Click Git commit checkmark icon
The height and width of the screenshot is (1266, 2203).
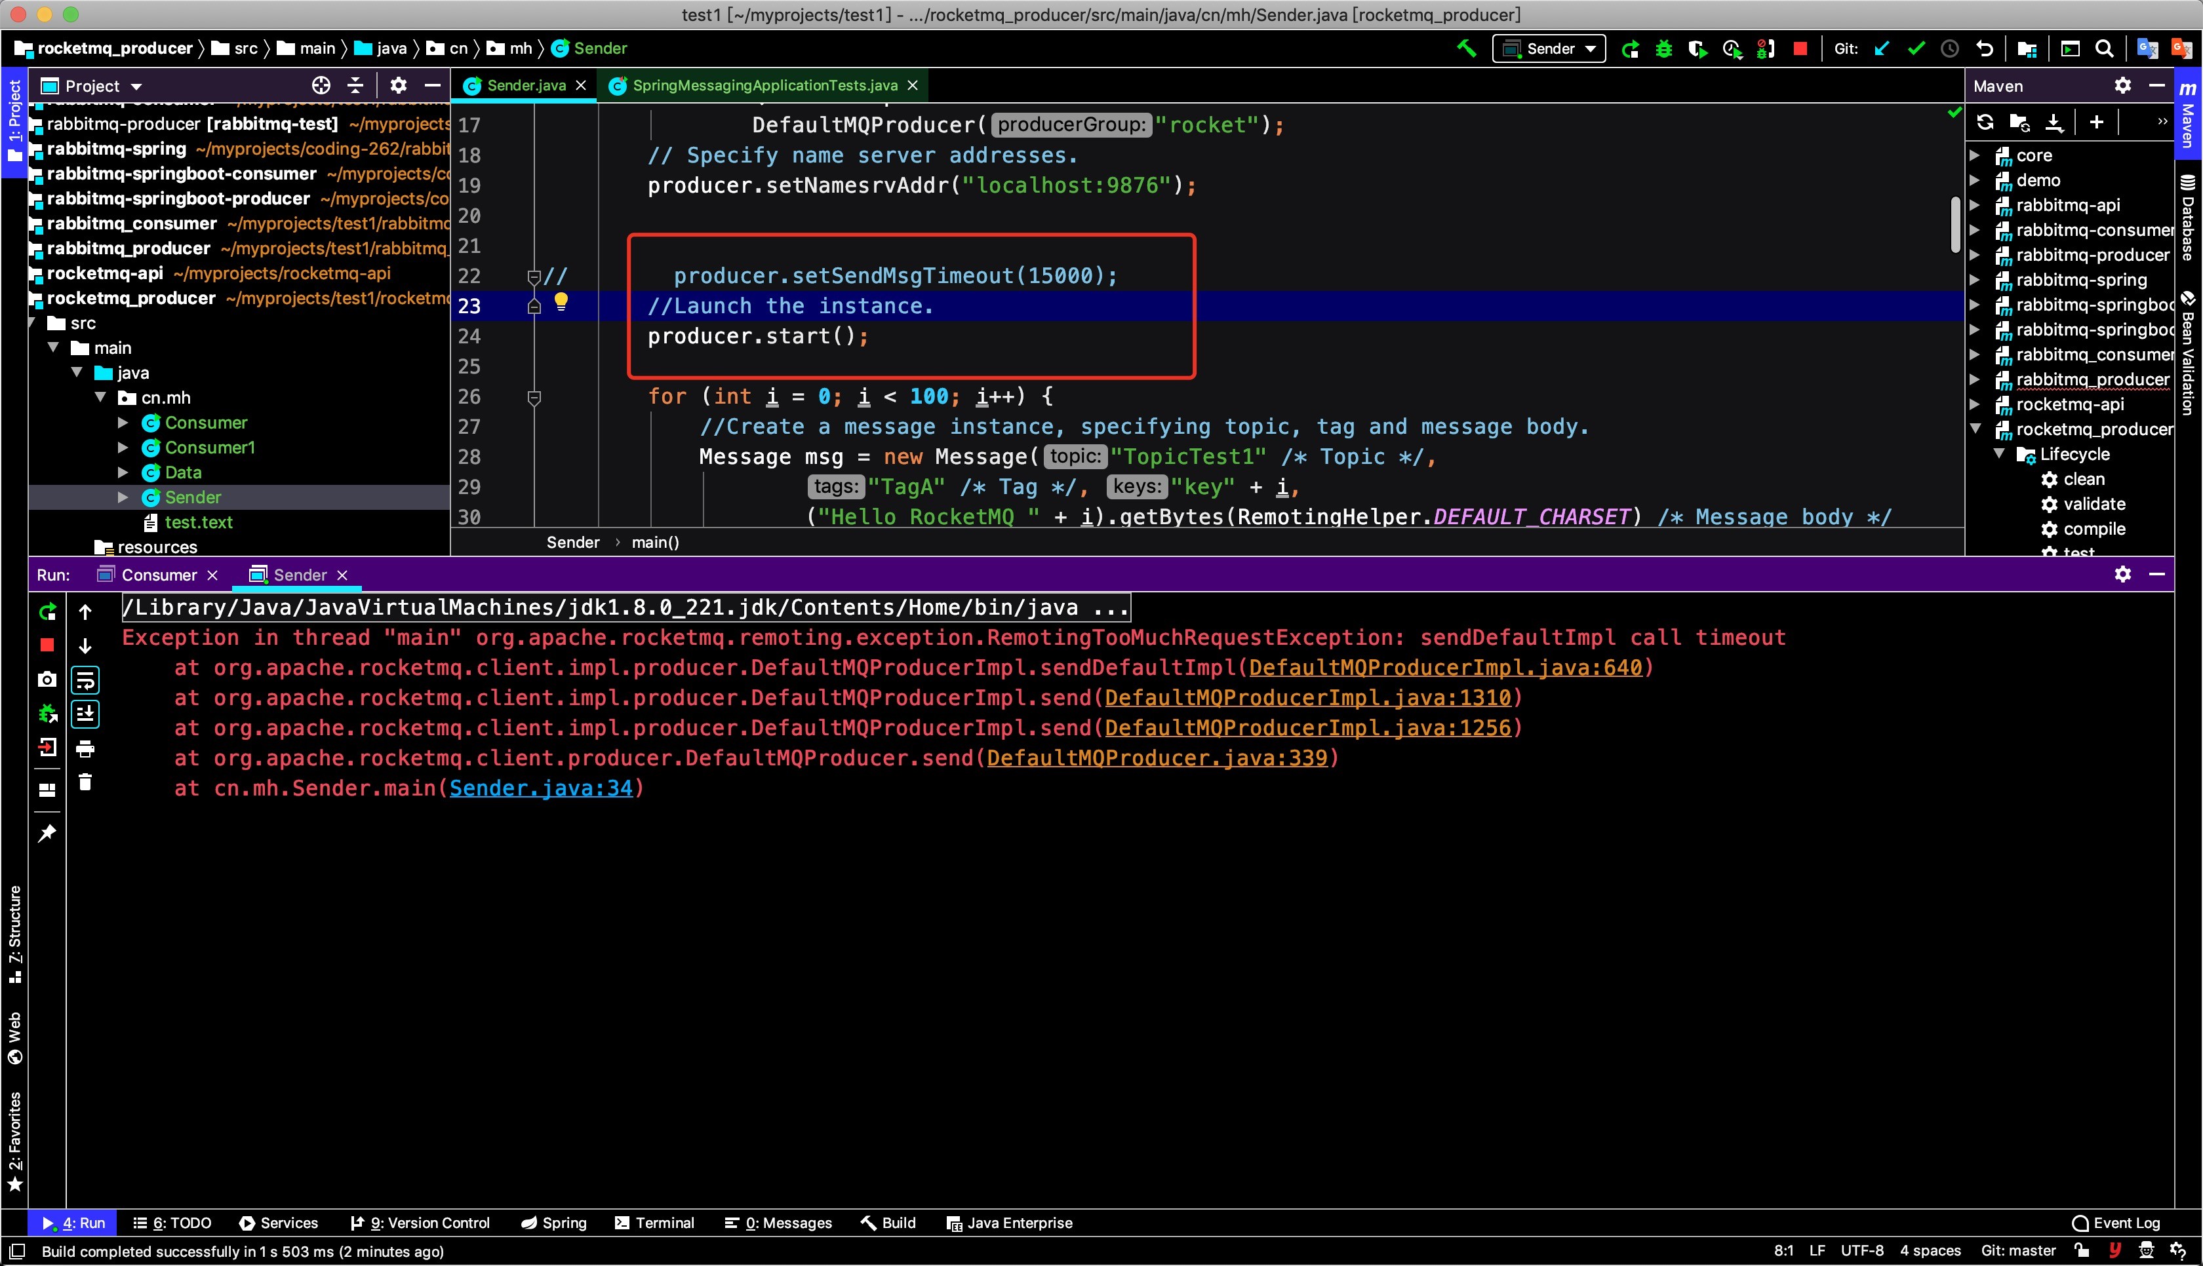click(x=1916, y=48)
